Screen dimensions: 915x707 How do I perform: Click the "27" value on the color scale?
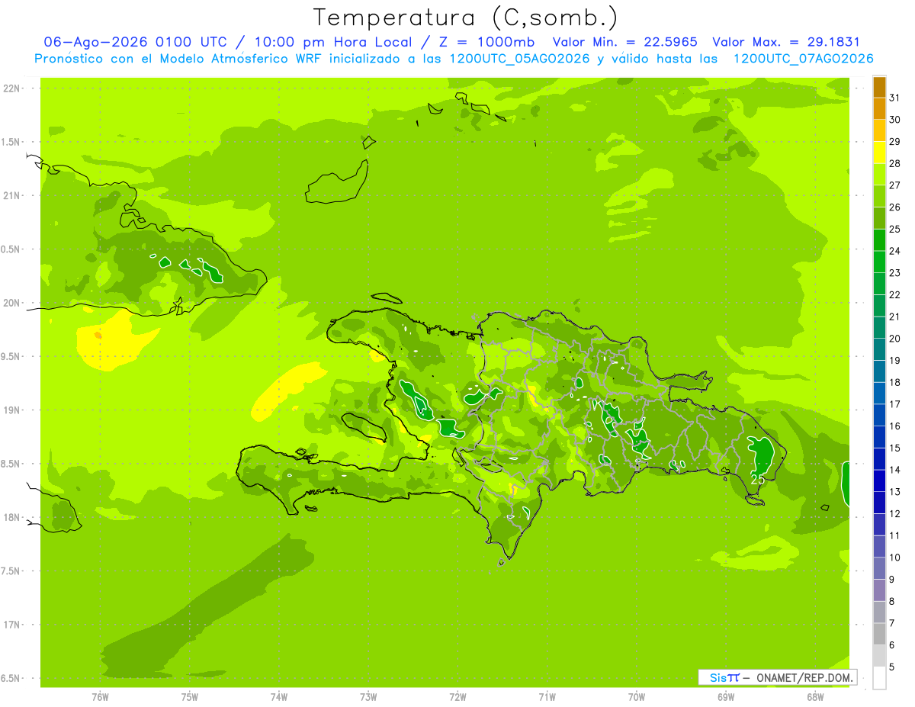click(895, 185)
